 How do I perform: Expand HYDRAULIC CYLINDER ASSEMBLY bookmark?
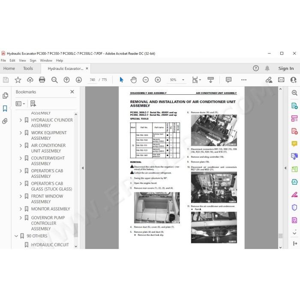21,120
